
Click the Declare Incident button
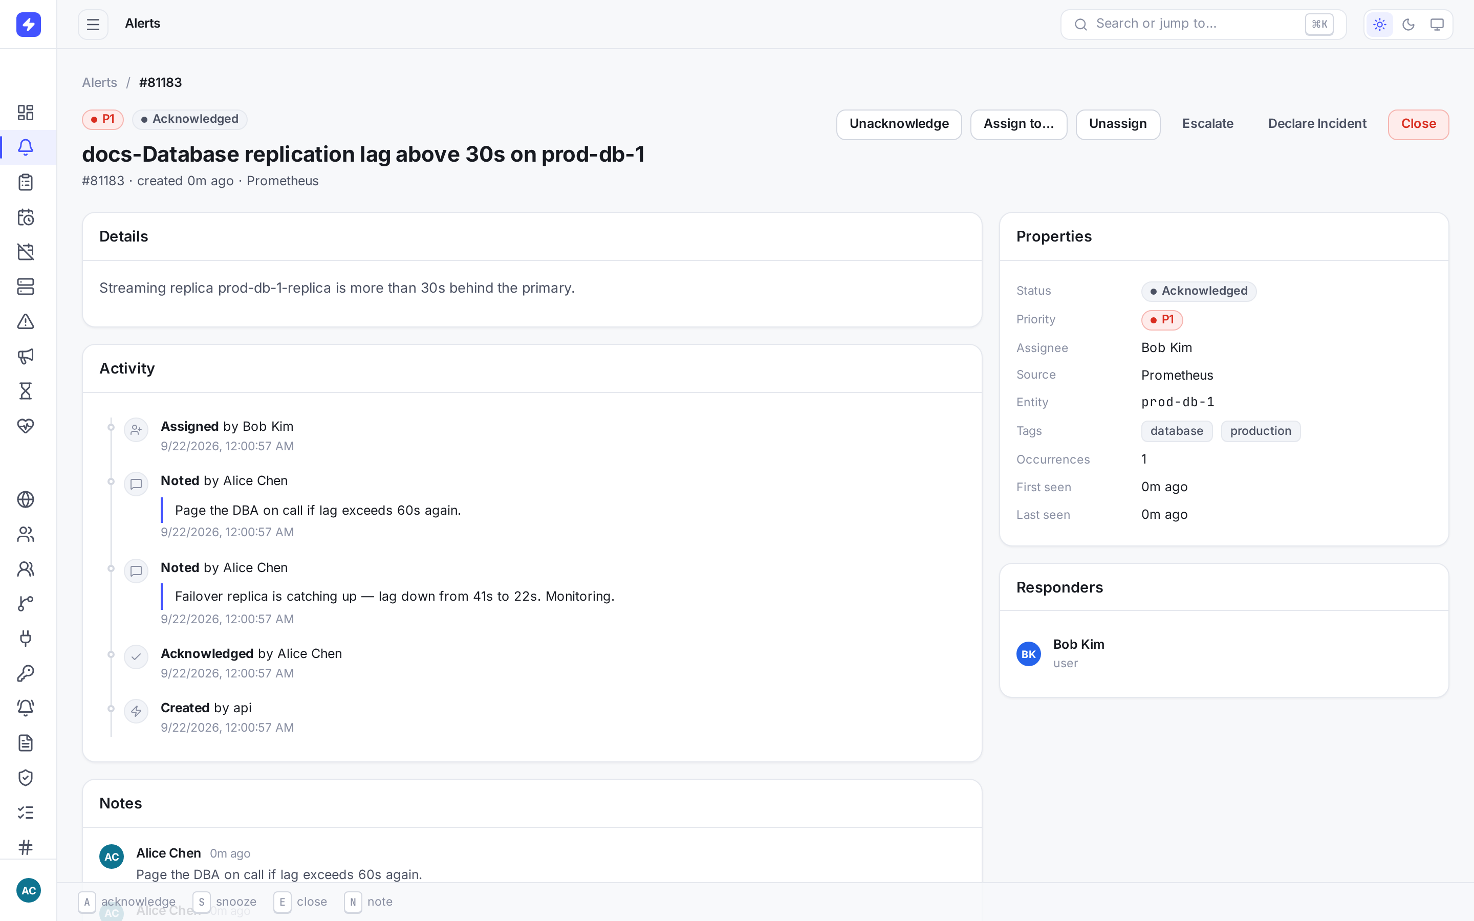pyautogui.click(x=1317, y=124)
